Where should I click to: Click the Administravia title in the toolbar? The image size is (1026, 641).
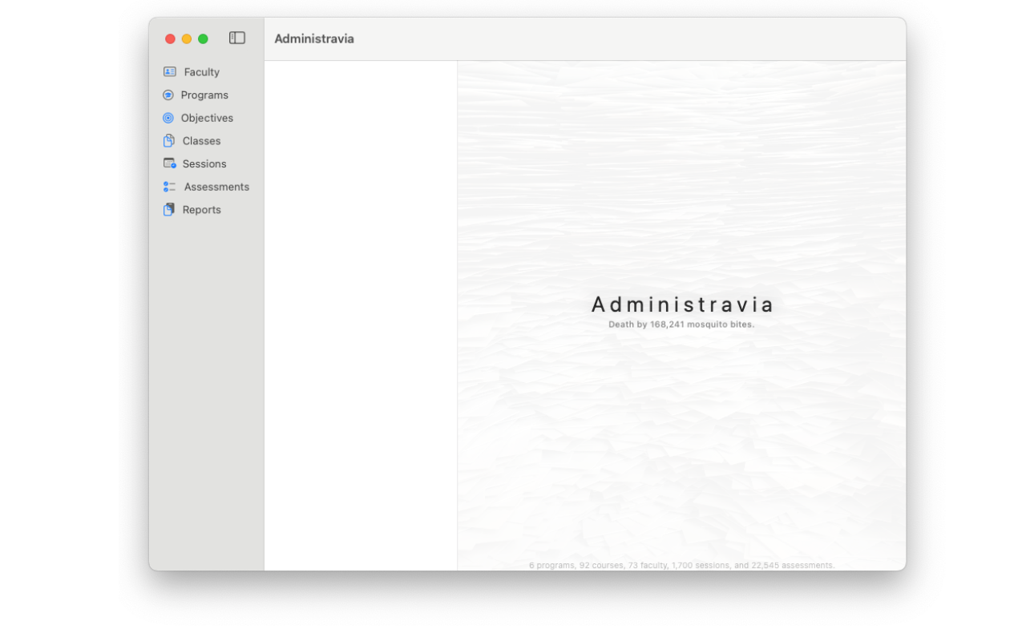[x=313, y=38]
